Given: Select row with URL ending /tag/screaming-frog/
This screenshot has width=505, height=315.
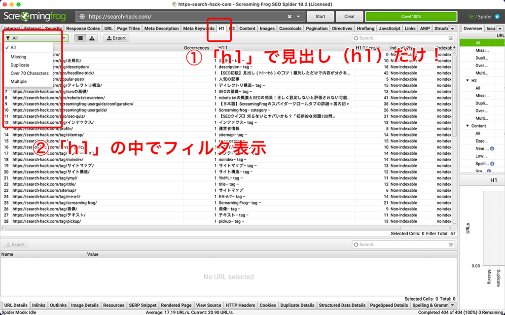Looking at the screenshot, I should click(227, 203).
